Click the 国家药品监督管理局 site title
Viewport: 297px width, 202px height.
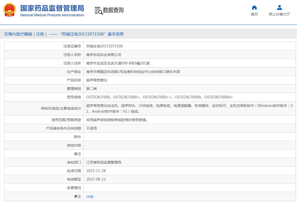click(x=52, y=8)
